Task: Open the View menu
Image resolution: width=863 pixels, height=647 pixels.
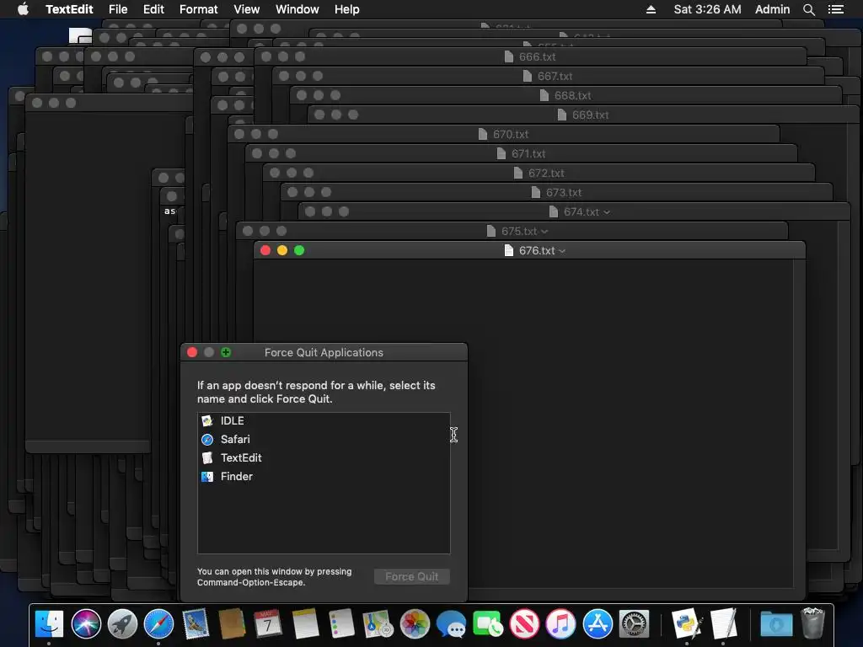Action: (247, 9)
